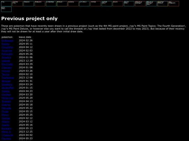This screenshot has width=189, height=141.
Task: Open the FAQ navigation box
Action: tap(6, 4)
